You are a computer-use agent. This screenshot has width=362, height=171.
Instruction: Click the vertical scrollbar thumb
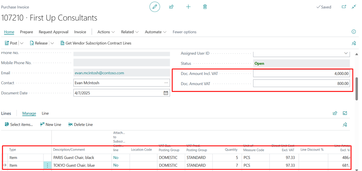click(357, 89)
